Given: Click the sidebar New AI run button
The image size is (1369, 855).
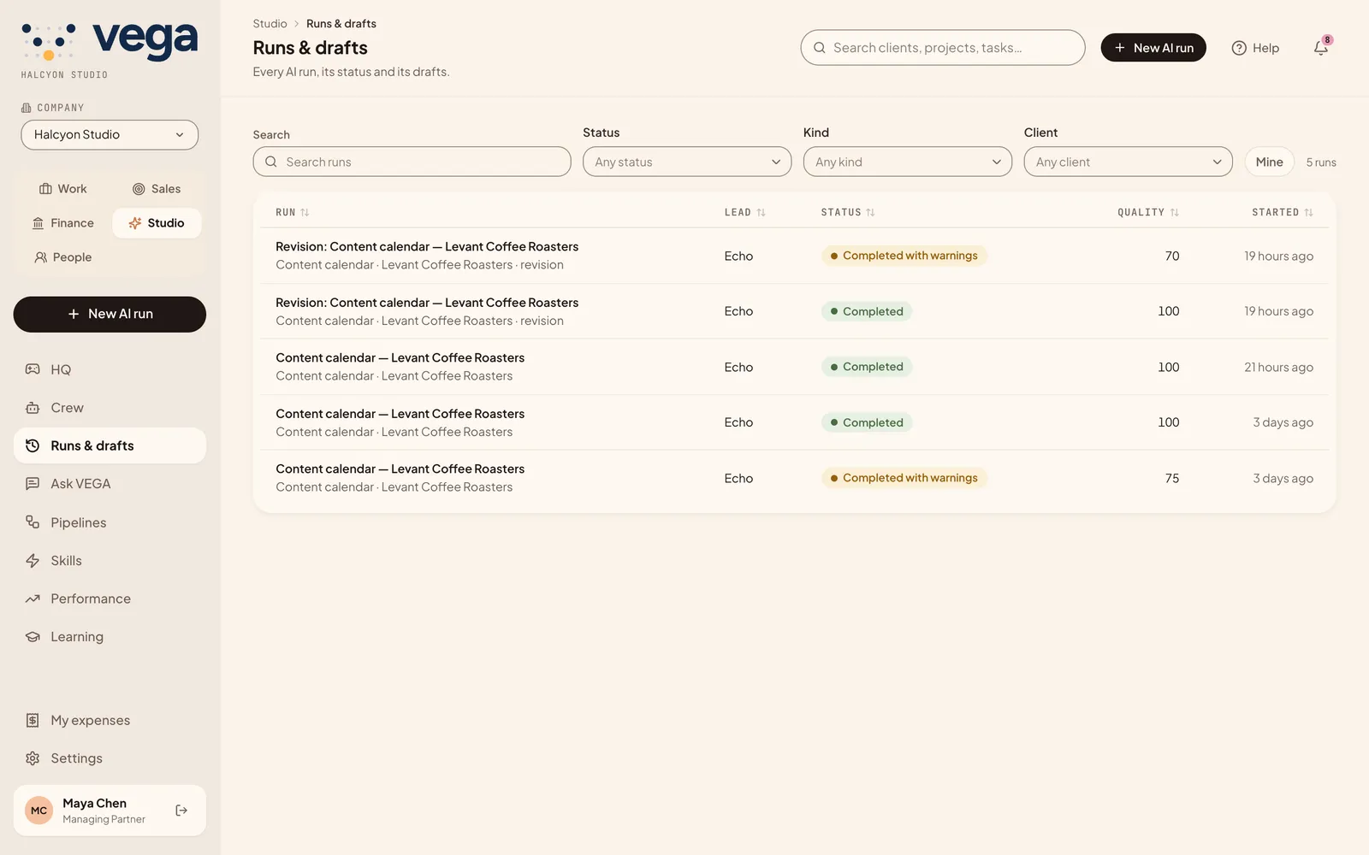Looking at the screenshot, I should coord(110,315).
